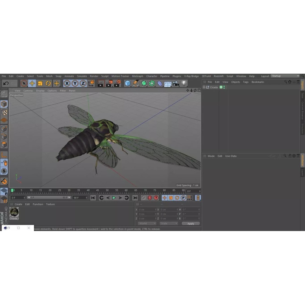This screenshot has width=305, height=305.
Task: Select the Live Selection tool
Action: (24, 83)
